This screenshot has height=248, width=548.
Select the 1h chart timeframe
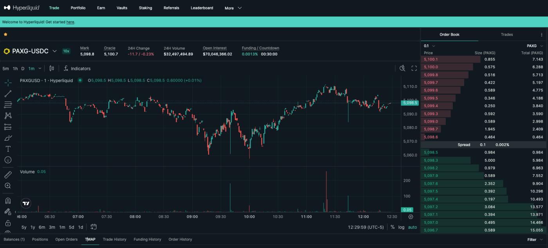(x=15, y=68)
